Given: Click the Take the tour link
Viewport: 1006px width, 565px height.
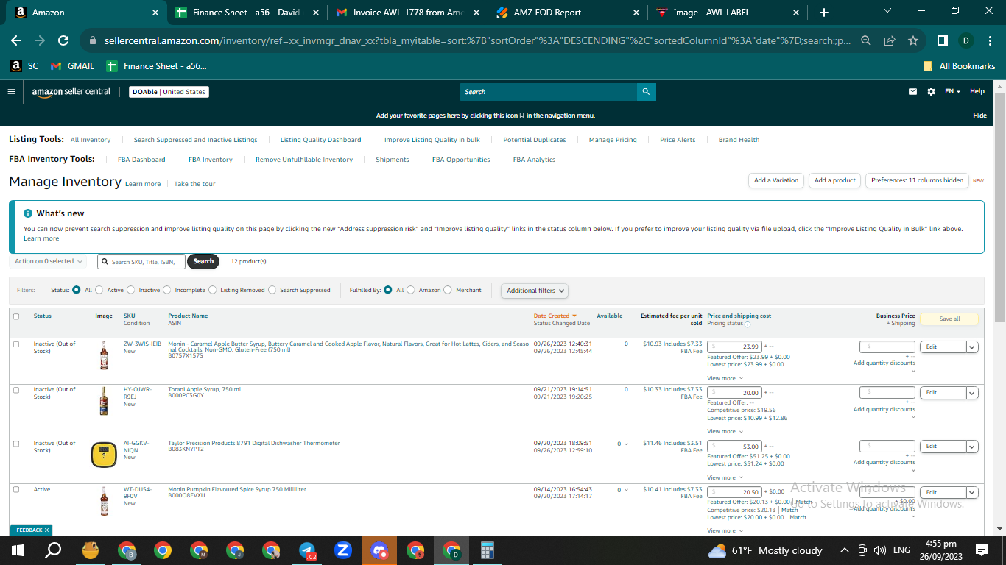Looking at the screenshot, I should click(x=194, y=184).
